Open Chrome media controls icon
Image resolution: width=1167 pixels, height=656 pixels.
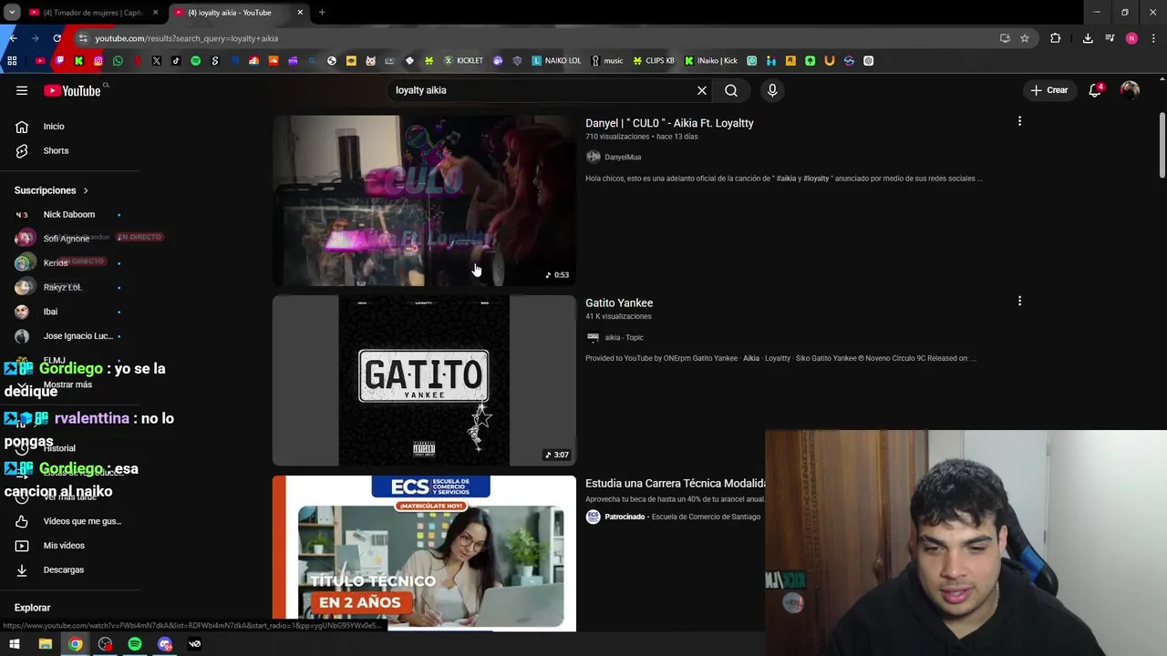click(1110, 38)
